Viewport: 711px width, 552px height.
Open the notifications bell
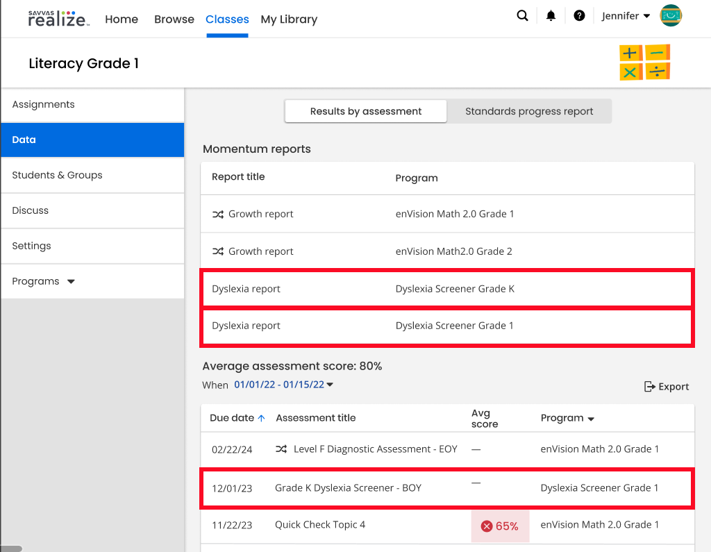tap(551, 16)
